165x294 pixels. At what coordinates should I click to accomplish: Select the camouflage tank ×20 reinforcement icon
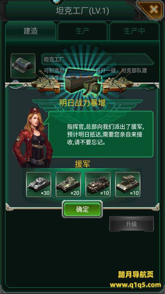(68, 184)
